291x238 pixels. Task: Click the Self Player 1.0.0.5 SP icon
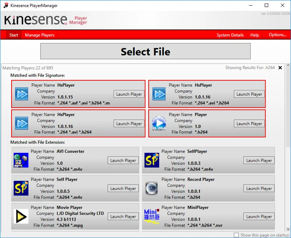[x=21, y=188]
